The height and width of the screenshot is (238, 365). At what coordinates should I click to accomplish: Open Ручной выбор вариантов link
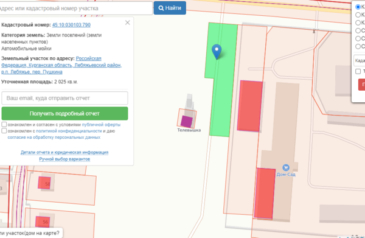pyautogui.click(x=64, y=159)
